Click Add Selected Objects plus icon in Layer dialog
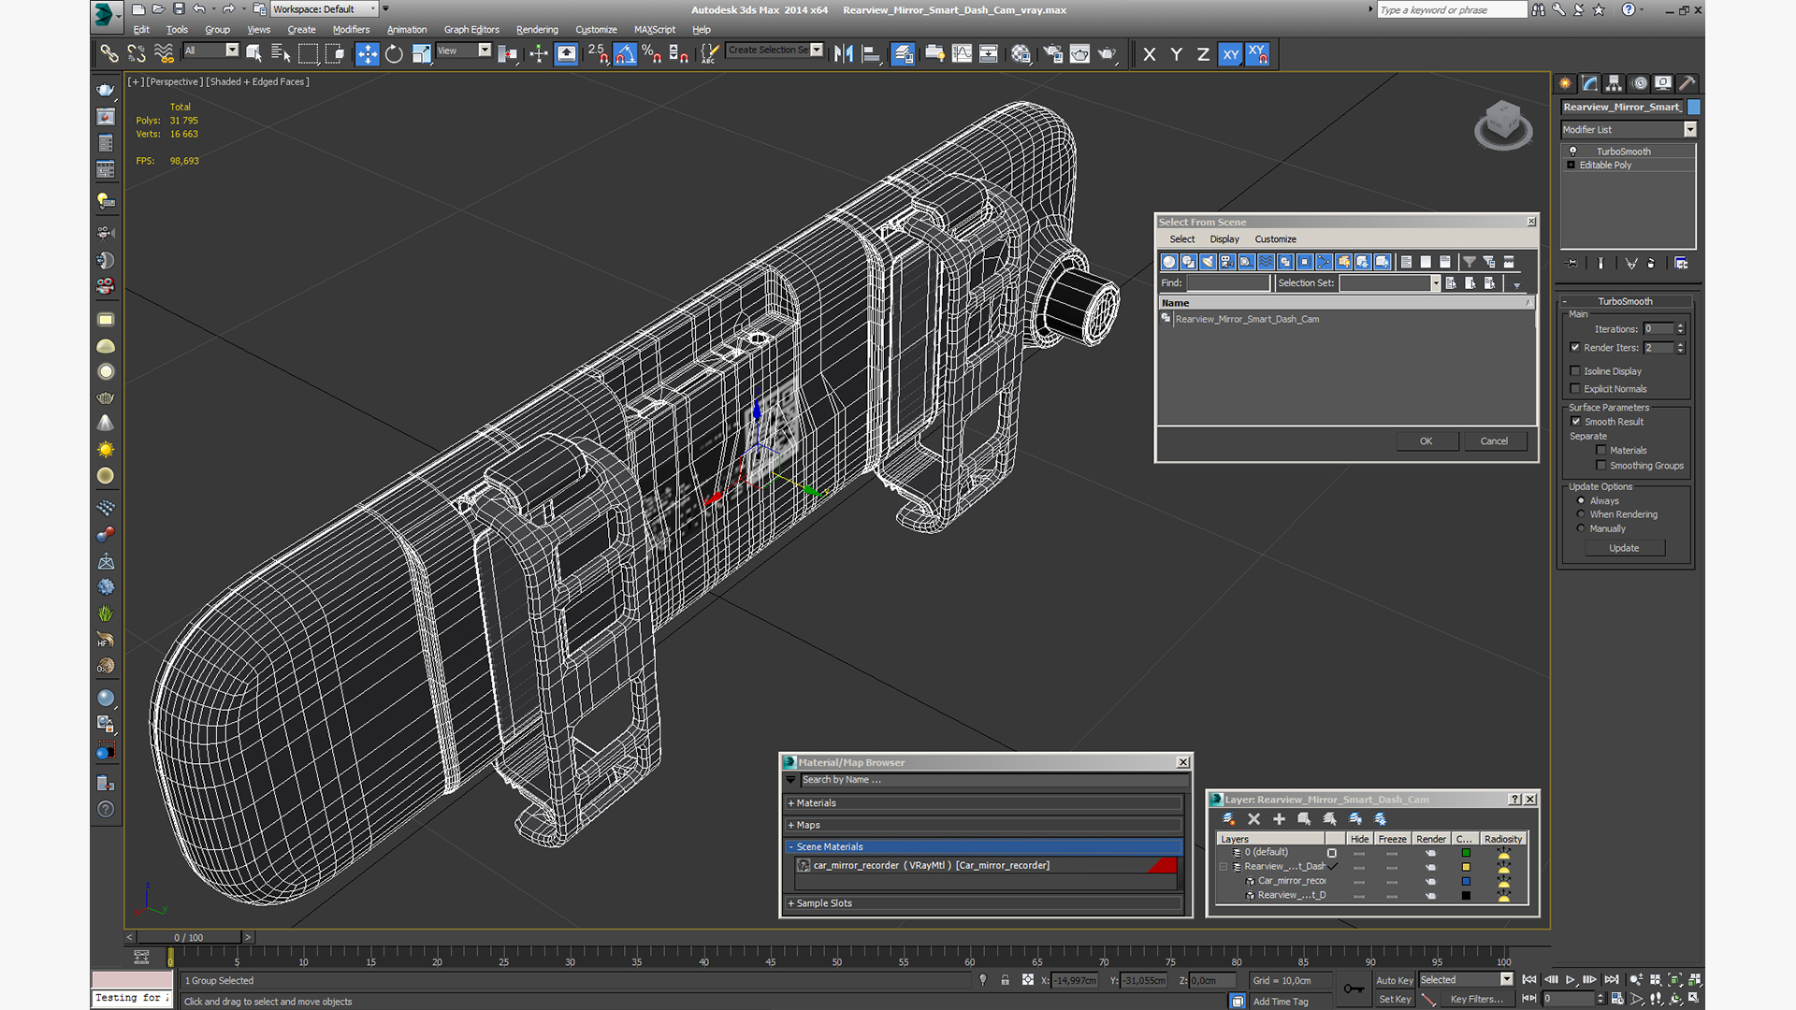The image size is (1796, 1010). (1279, 819)
